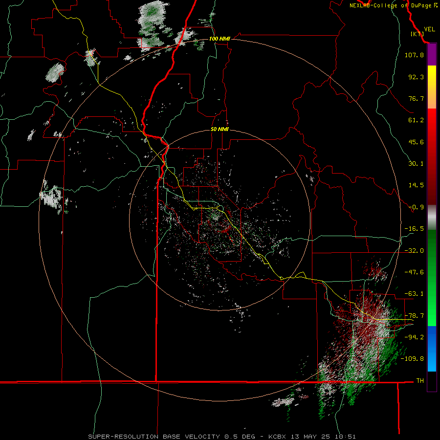This screenshot has width=440, height=440.
Task: Click the TH legend label
Action: [420, 381]
